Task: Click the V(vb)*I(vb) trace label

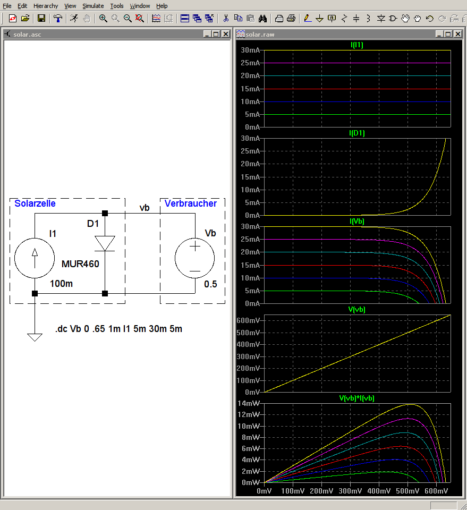Action: 356,398
